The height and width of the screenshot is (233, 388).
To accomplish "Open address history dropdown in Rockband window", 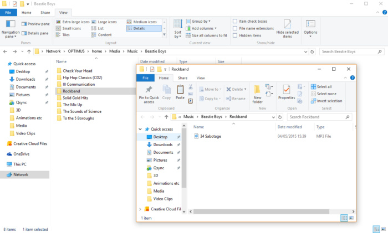I will point(273,117).
